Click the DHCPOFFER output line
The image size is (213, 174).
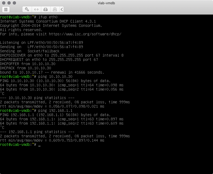click(x=28, y=64)
